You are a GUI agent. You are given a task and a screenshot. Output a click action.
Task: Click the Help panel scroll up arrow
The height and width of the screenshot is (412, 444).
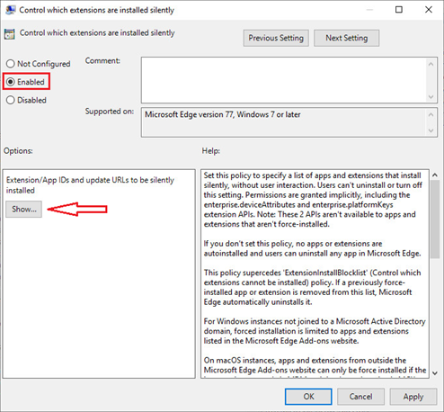[435, 175]
